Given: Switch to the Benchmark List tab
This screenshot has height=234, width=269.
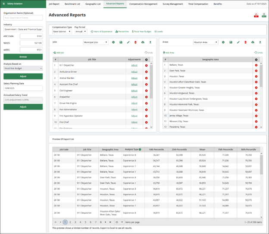Looking at the screenshot, I should point(72,3).
